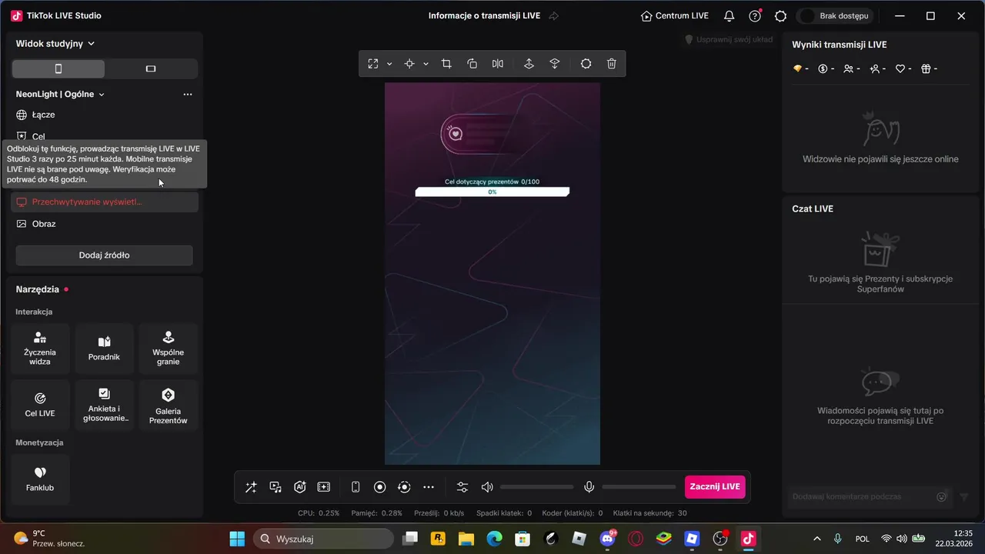The image size is (985, 554).
Task: Open the AI tools icon
Action: [300, 487]
